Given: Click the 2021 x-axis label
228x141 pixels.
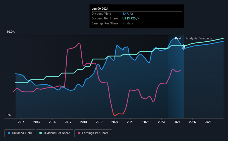Looking at the screenshot, I should (130, 122).
